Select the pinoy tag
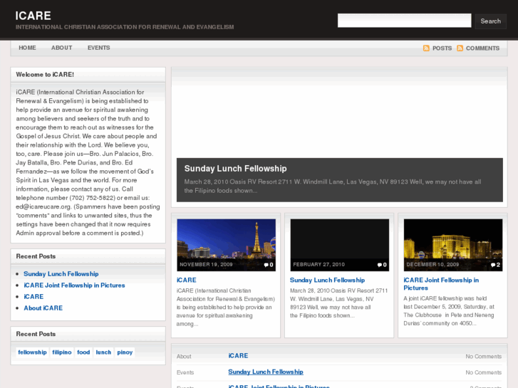The height and width of the screenshot is (388, 518). (125, 352)
